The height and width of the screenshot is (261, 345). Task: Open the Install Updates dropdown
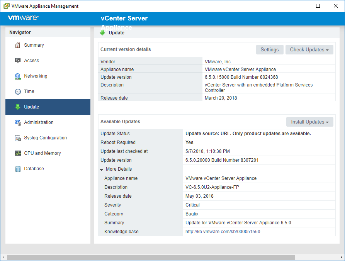click(x=309, y=122)
